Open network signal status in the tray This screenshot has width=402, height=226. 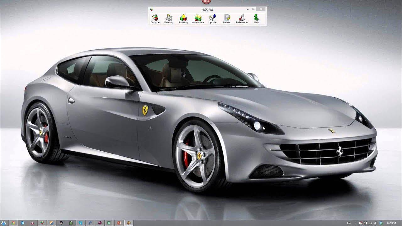[x=371, y=223]
